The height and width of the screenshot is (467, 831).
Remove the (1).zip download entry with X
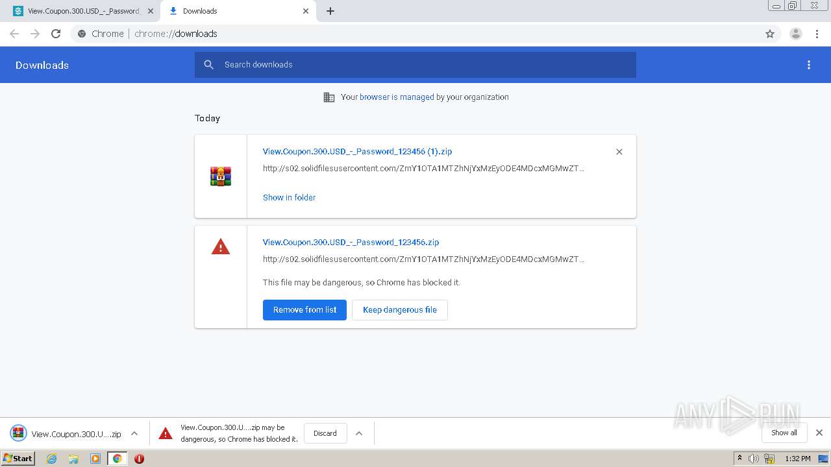point(619,152)
